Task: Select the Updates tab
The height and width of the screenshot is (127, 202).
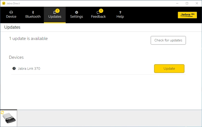Action: [55, 15]
